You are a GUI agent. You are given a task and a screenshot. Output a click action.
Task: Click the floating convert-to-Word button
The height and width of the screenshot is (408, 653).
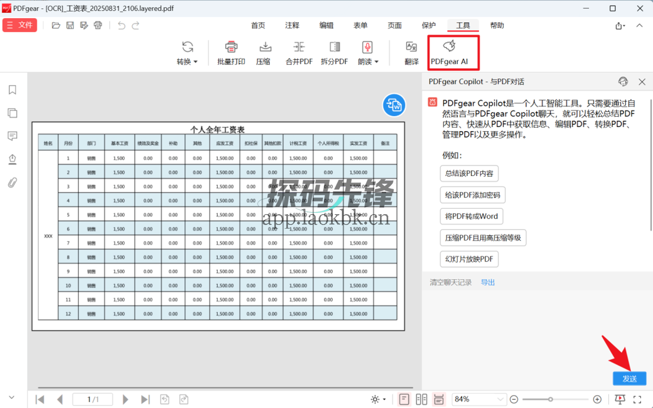[394, 105]
